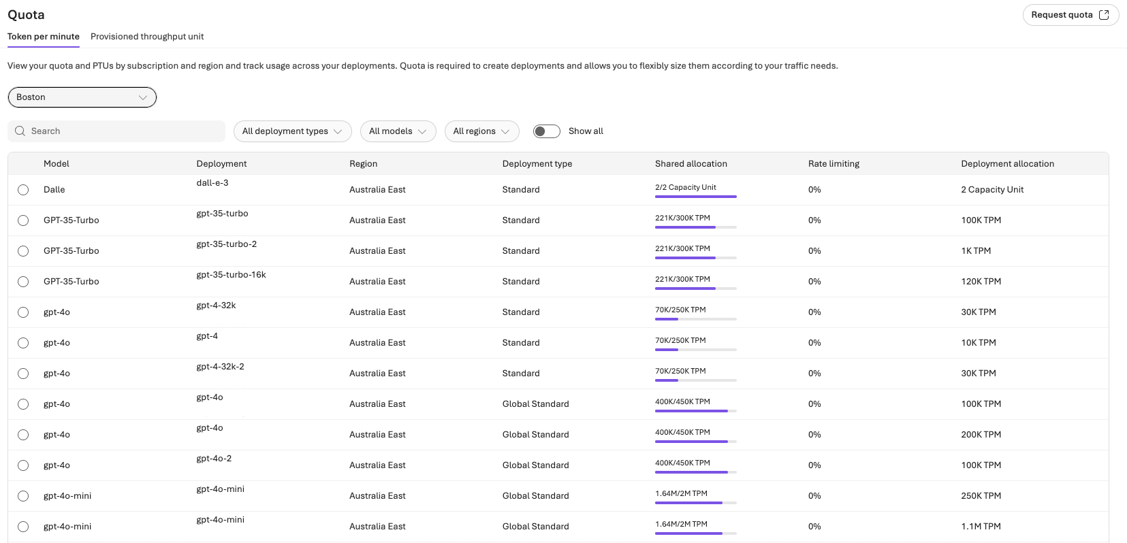1127x543 pixels.
Task: Click the external link icon on Request quota
Action: click(1104, 15)
